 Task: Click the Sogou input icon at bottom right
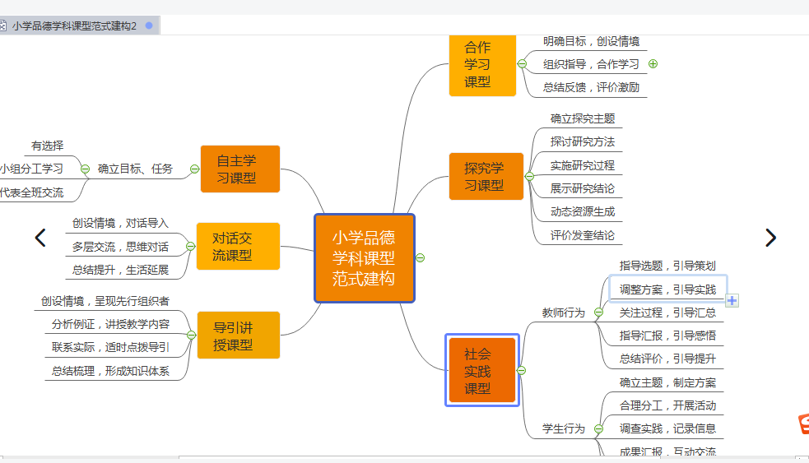(802, 425)
